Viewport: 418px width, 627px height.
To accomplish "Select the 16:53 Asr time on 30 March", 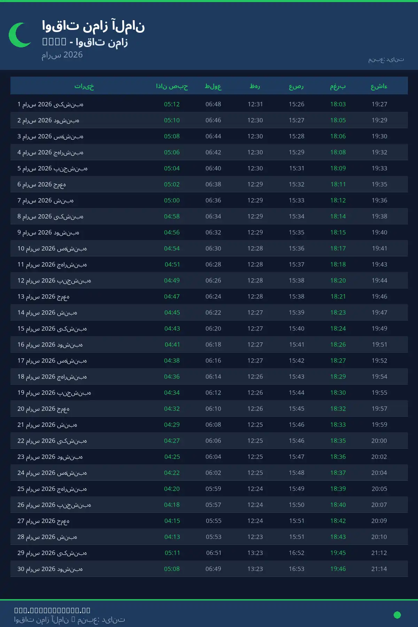I will click(x=296, y=569).
